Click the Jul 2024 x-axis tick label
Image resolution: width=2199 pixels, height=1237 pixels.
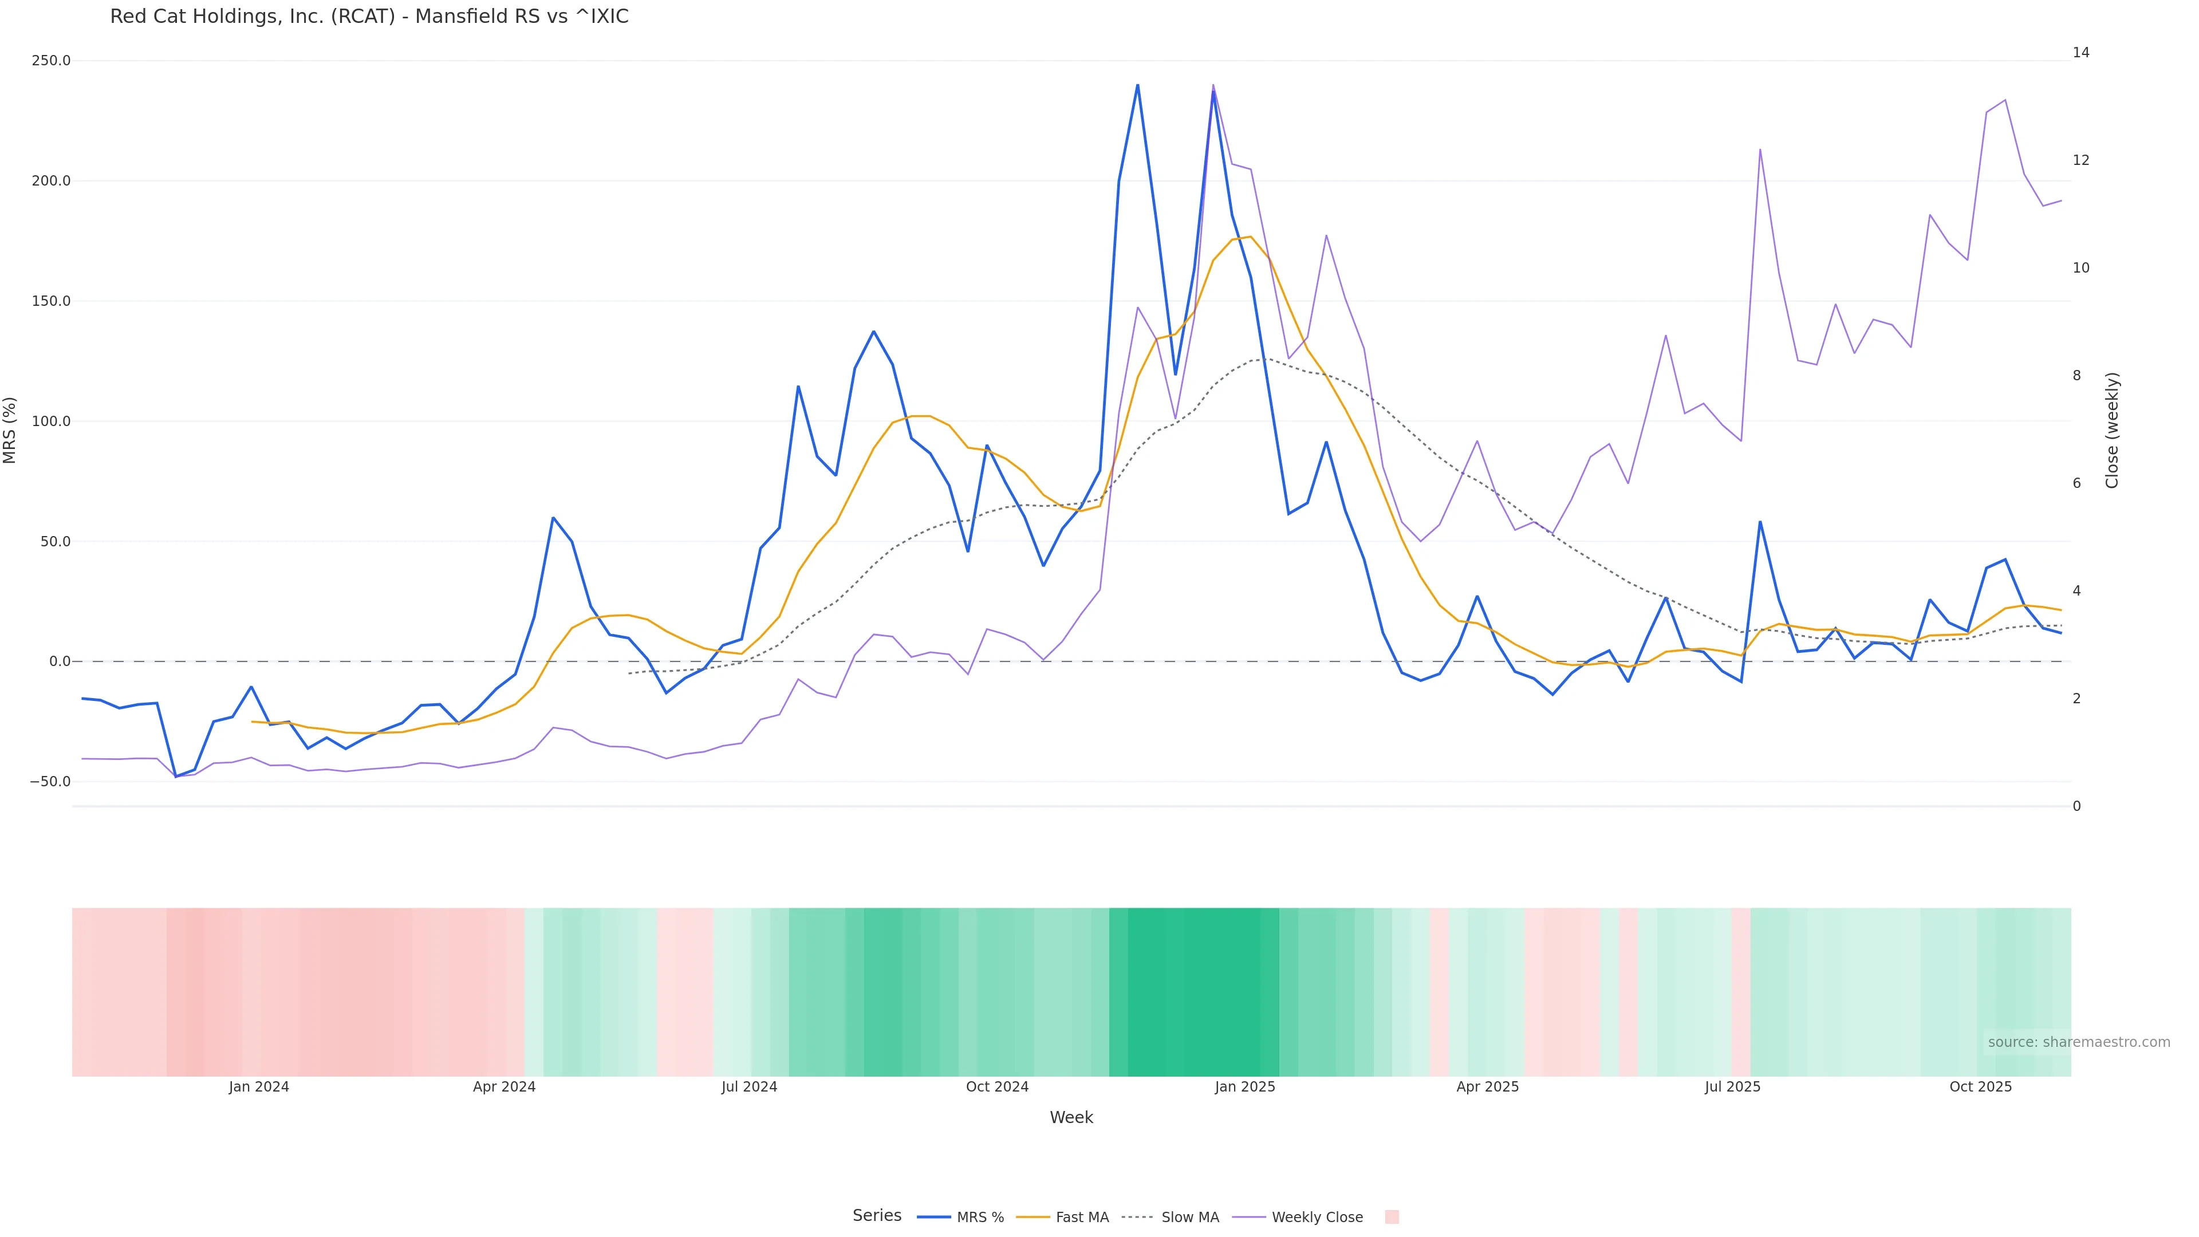pos(748,1087)
